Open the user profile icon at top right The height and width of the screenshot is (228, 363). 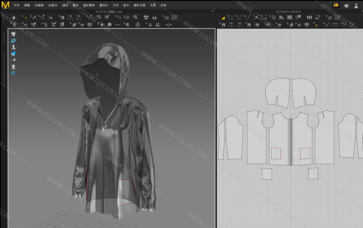[356, 5]
